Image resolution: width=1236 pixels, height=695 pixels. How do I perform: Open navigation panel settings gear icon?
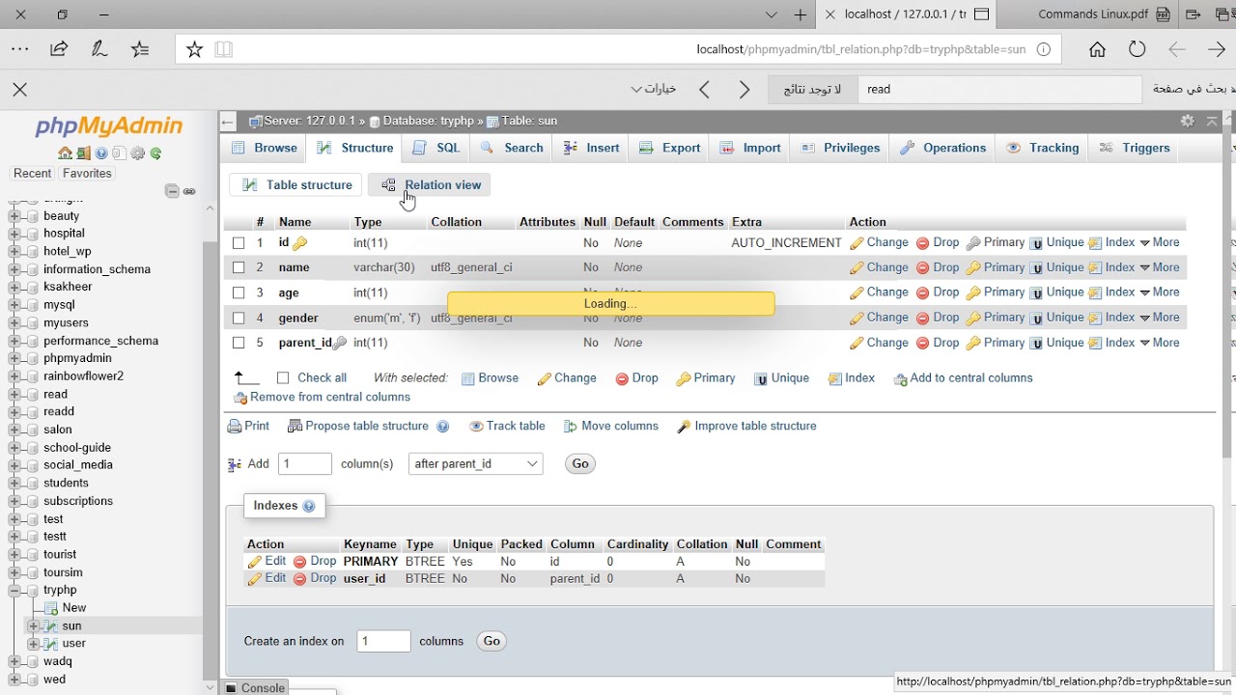(137, 153)
